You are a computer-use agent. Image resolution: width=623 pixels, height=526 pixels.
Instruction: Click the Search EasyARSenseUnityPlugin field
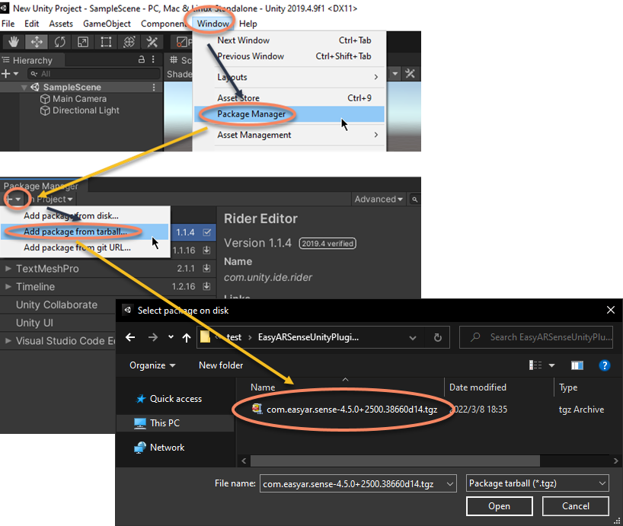pos(536,337)
